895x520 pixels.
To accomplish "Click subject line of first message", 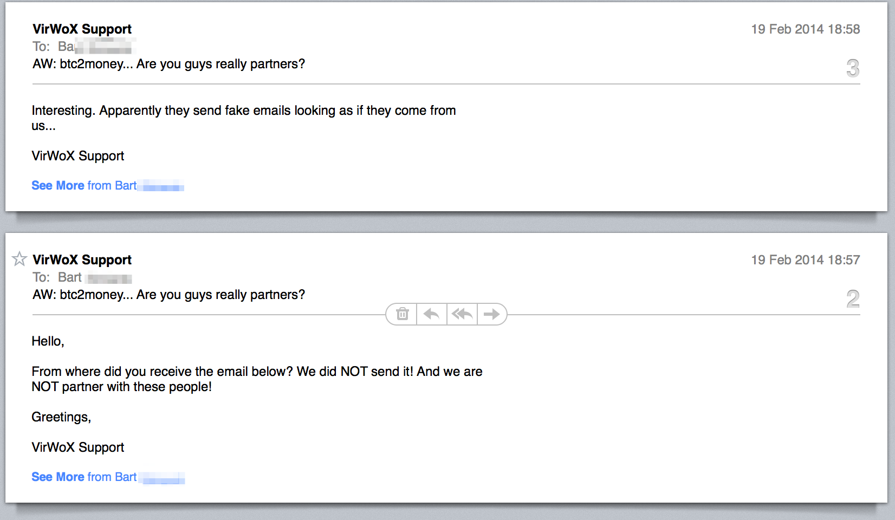I will [168, 64].
